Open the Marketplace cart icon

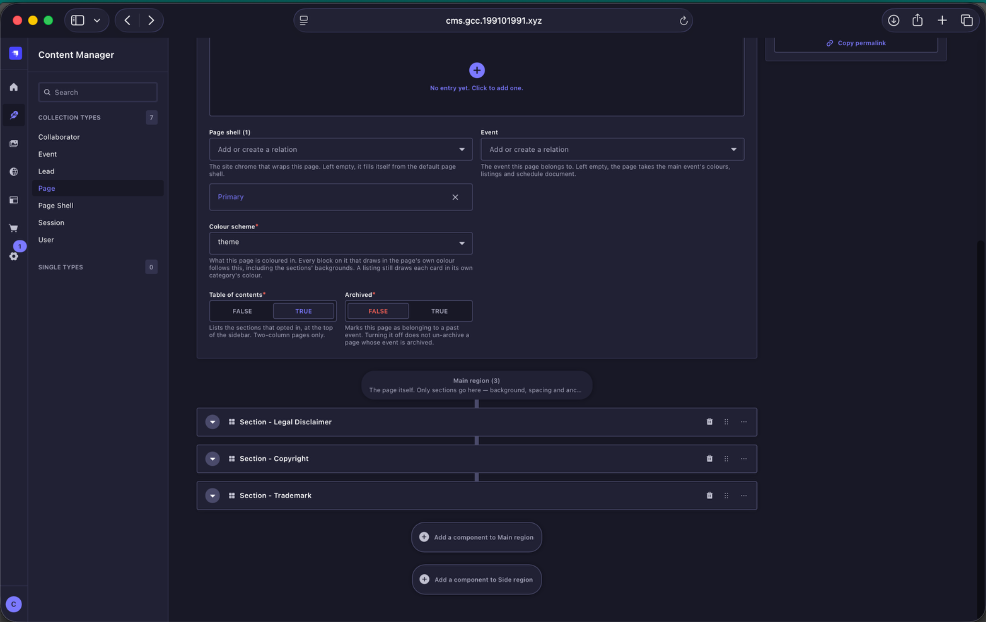14,228
